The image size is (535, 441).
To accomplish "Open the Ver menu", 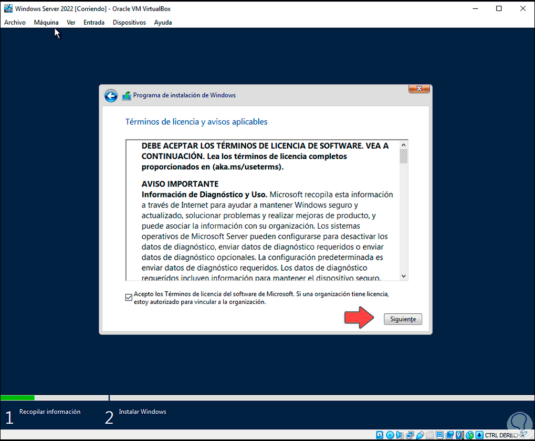I will click(71, 23).
